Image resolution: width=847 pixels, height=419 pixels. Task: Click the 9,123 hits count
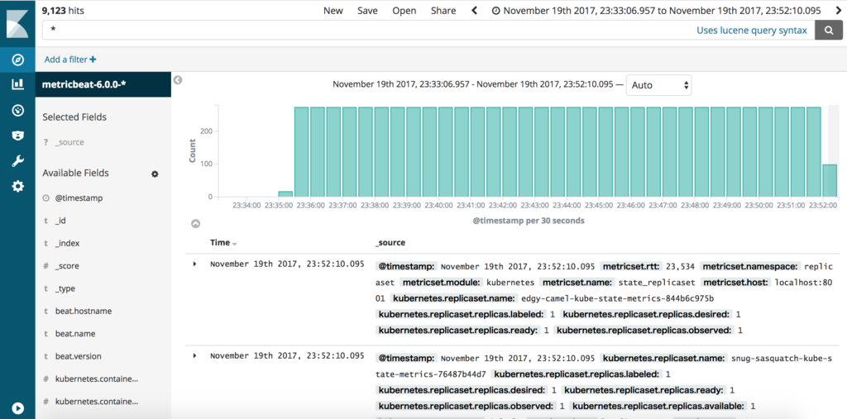click(63, 10)
